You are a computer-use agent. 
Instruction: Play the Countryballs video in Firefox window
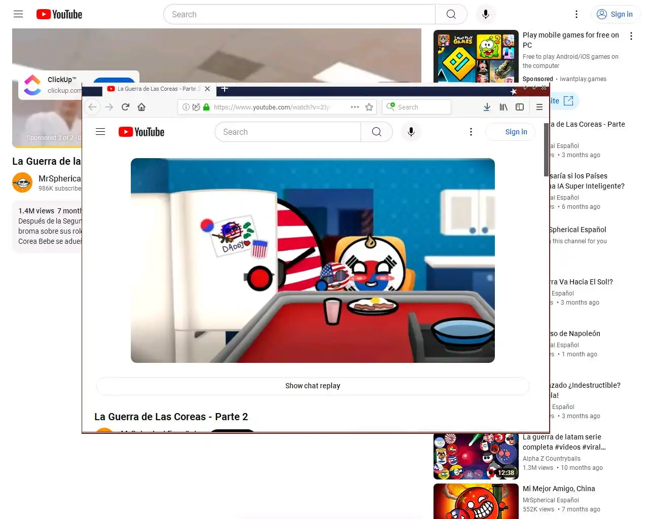[313, 261]
